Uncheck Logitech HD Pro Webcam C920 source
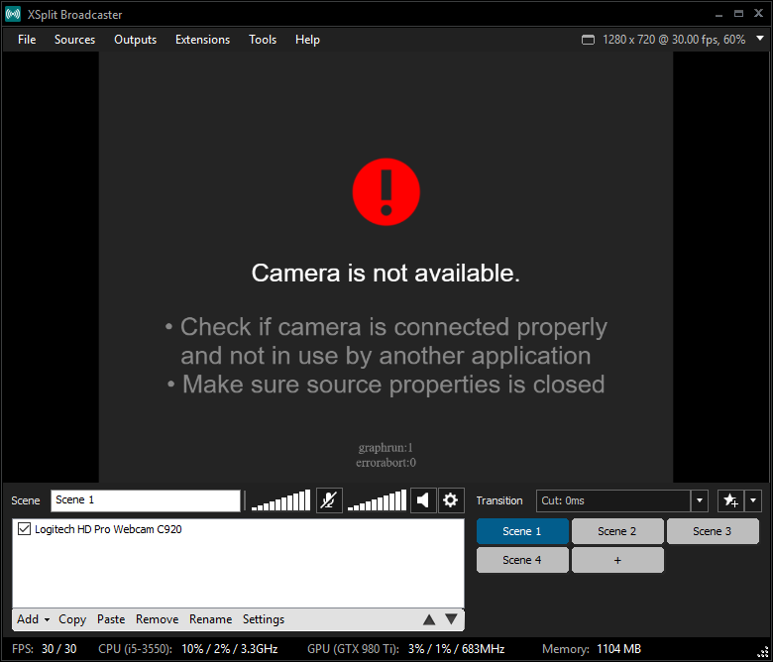The height and width of the screenshot is (662, 773). pyautogui.click(x=24, y=529)
